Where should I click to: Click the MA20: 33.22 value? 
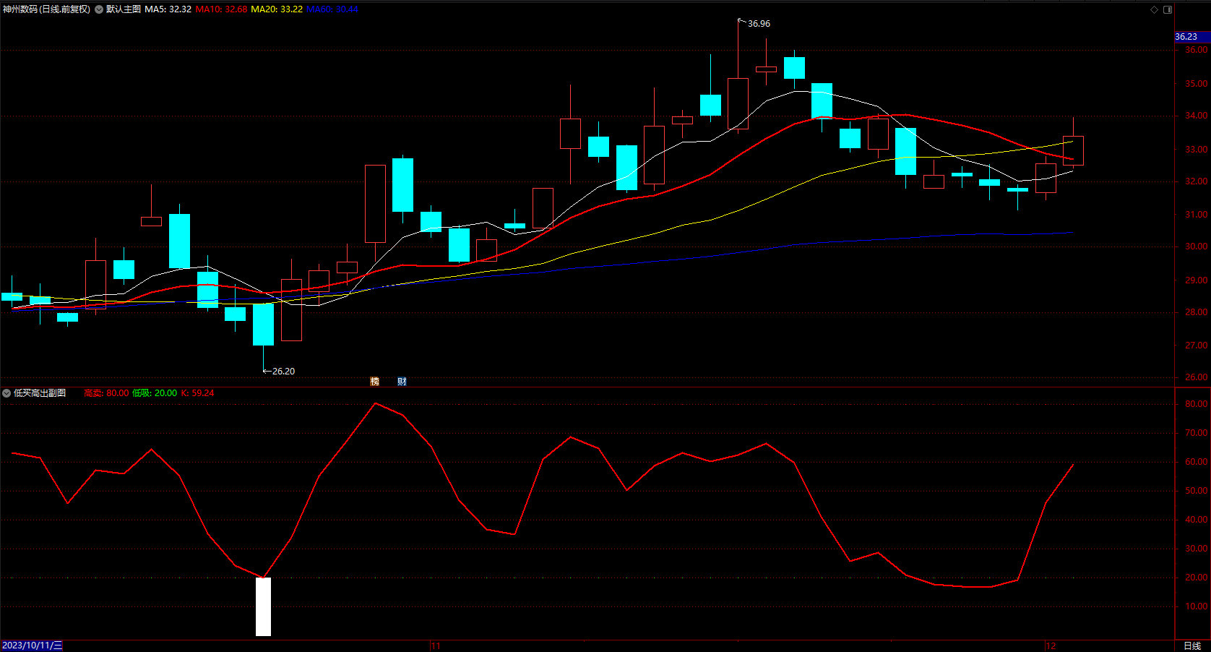tap(277, 9)
